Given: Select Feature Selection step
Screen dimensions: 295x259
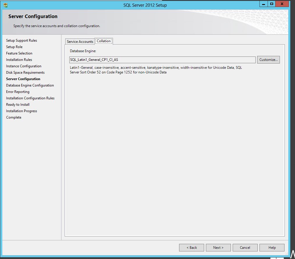Looking at the screenshot, I should tap(19, 53).
